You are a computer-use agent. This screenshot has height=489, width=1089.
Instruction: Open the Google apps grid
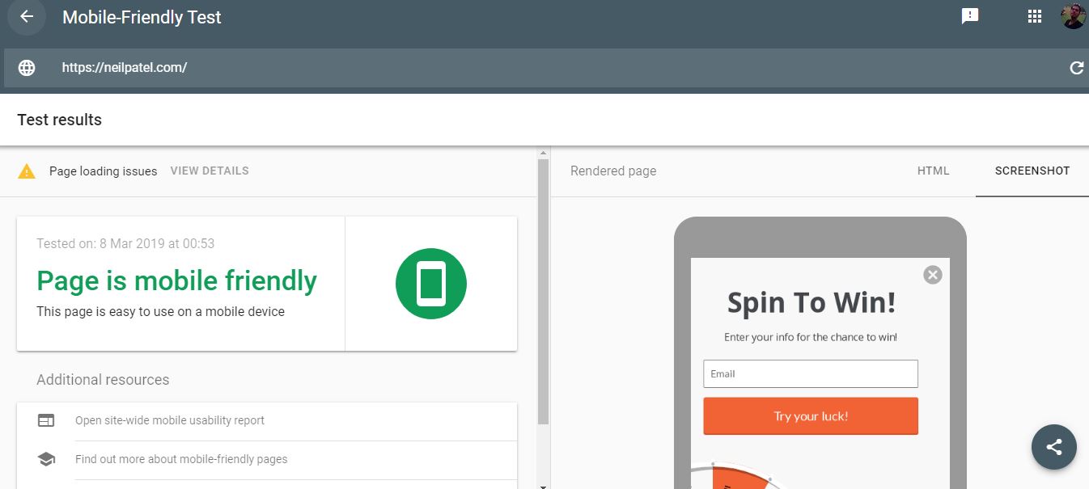1034,16
